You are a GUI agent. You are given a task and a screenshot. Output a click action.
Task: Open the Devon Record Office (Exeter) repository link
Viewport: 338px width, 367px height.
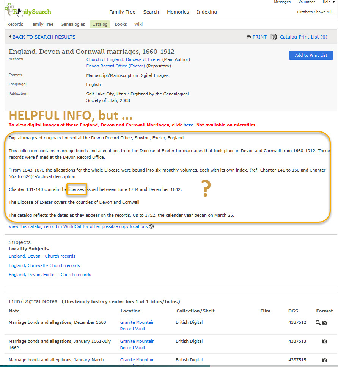[x=116, y=66]
